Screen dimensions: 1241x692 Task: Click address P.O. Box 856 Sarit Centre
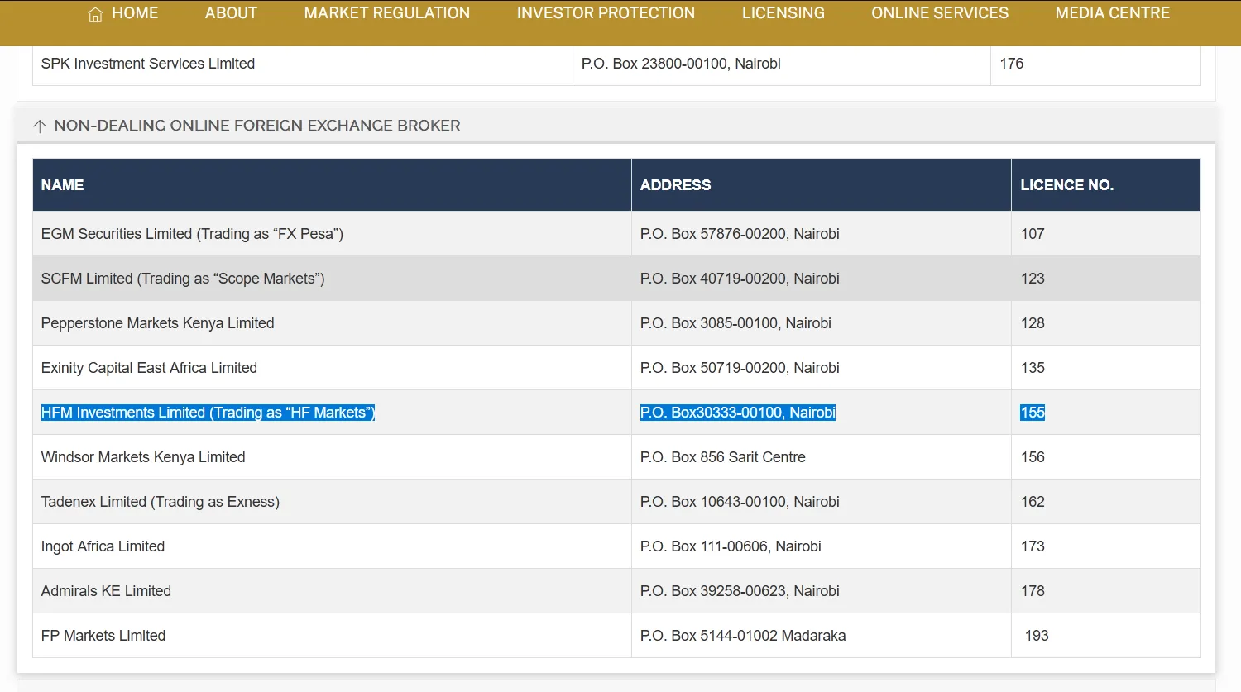pyautogui.click(x=723, y=457)
